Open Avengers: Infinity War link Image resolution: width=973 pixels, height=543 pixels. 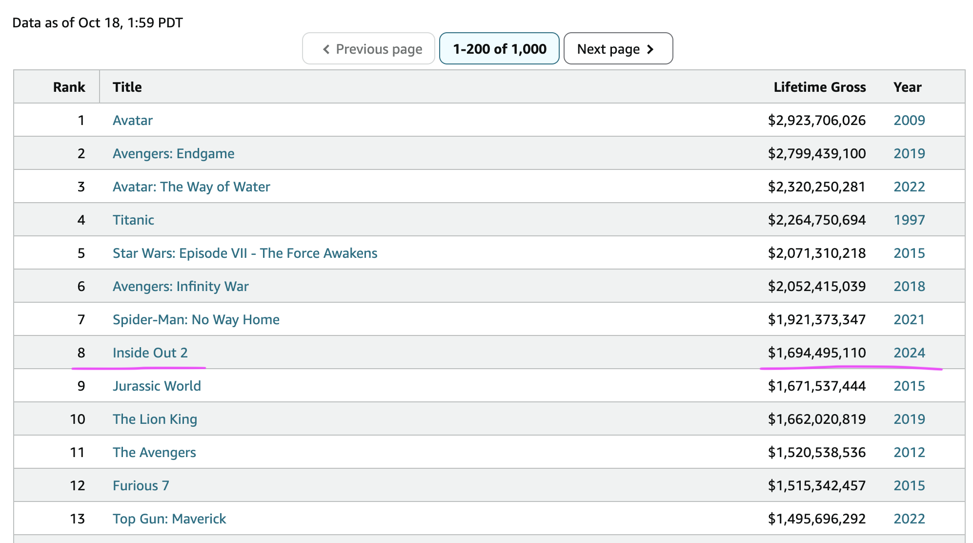tap(180, 286)
